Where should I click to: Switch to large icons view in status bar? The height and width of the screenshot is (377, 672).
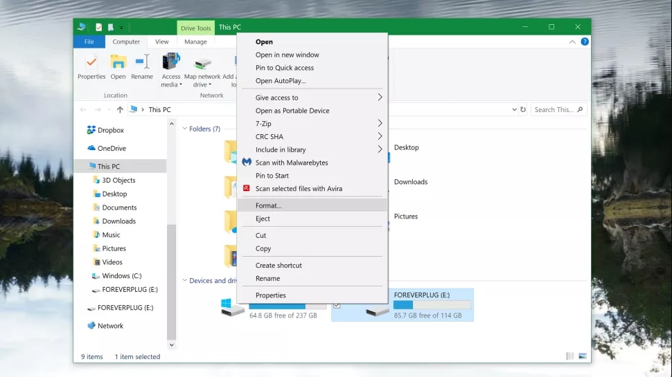tap(583, 356)
